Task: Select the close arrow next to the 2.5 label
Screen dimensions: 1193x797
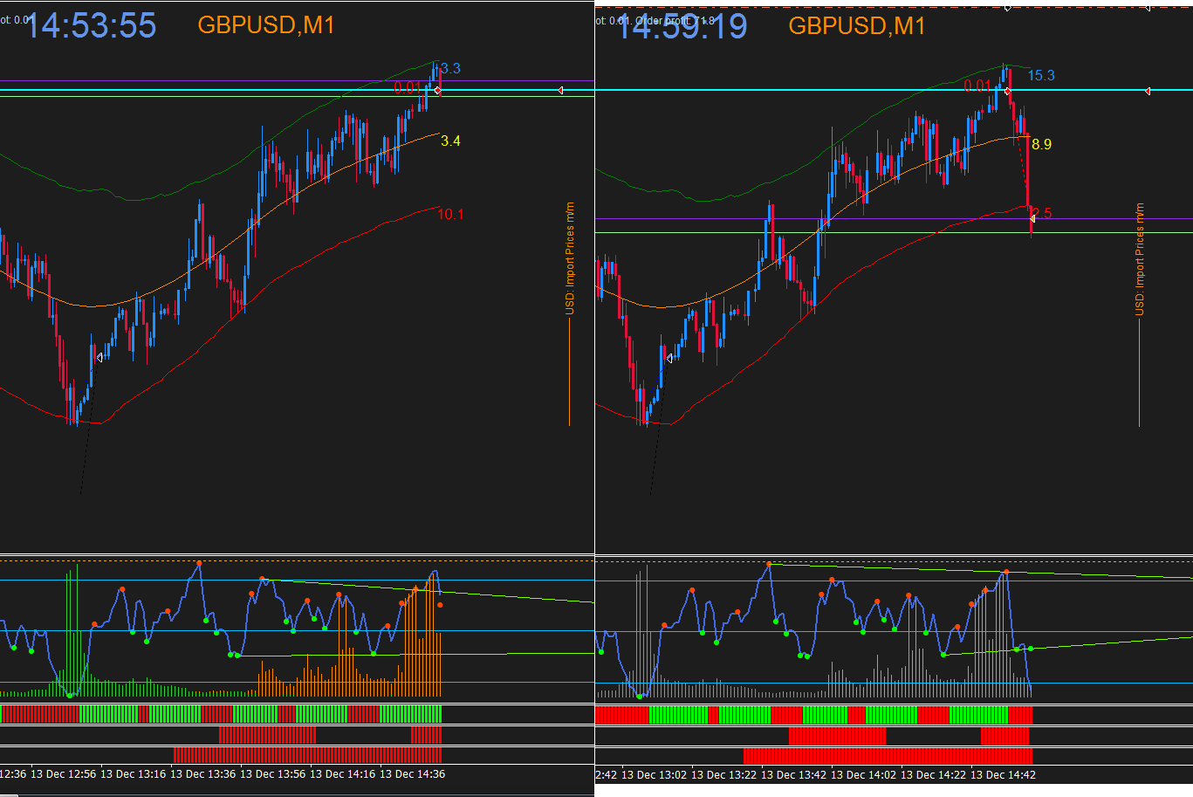Action: pyautogui.click(x=1032, y=218)
